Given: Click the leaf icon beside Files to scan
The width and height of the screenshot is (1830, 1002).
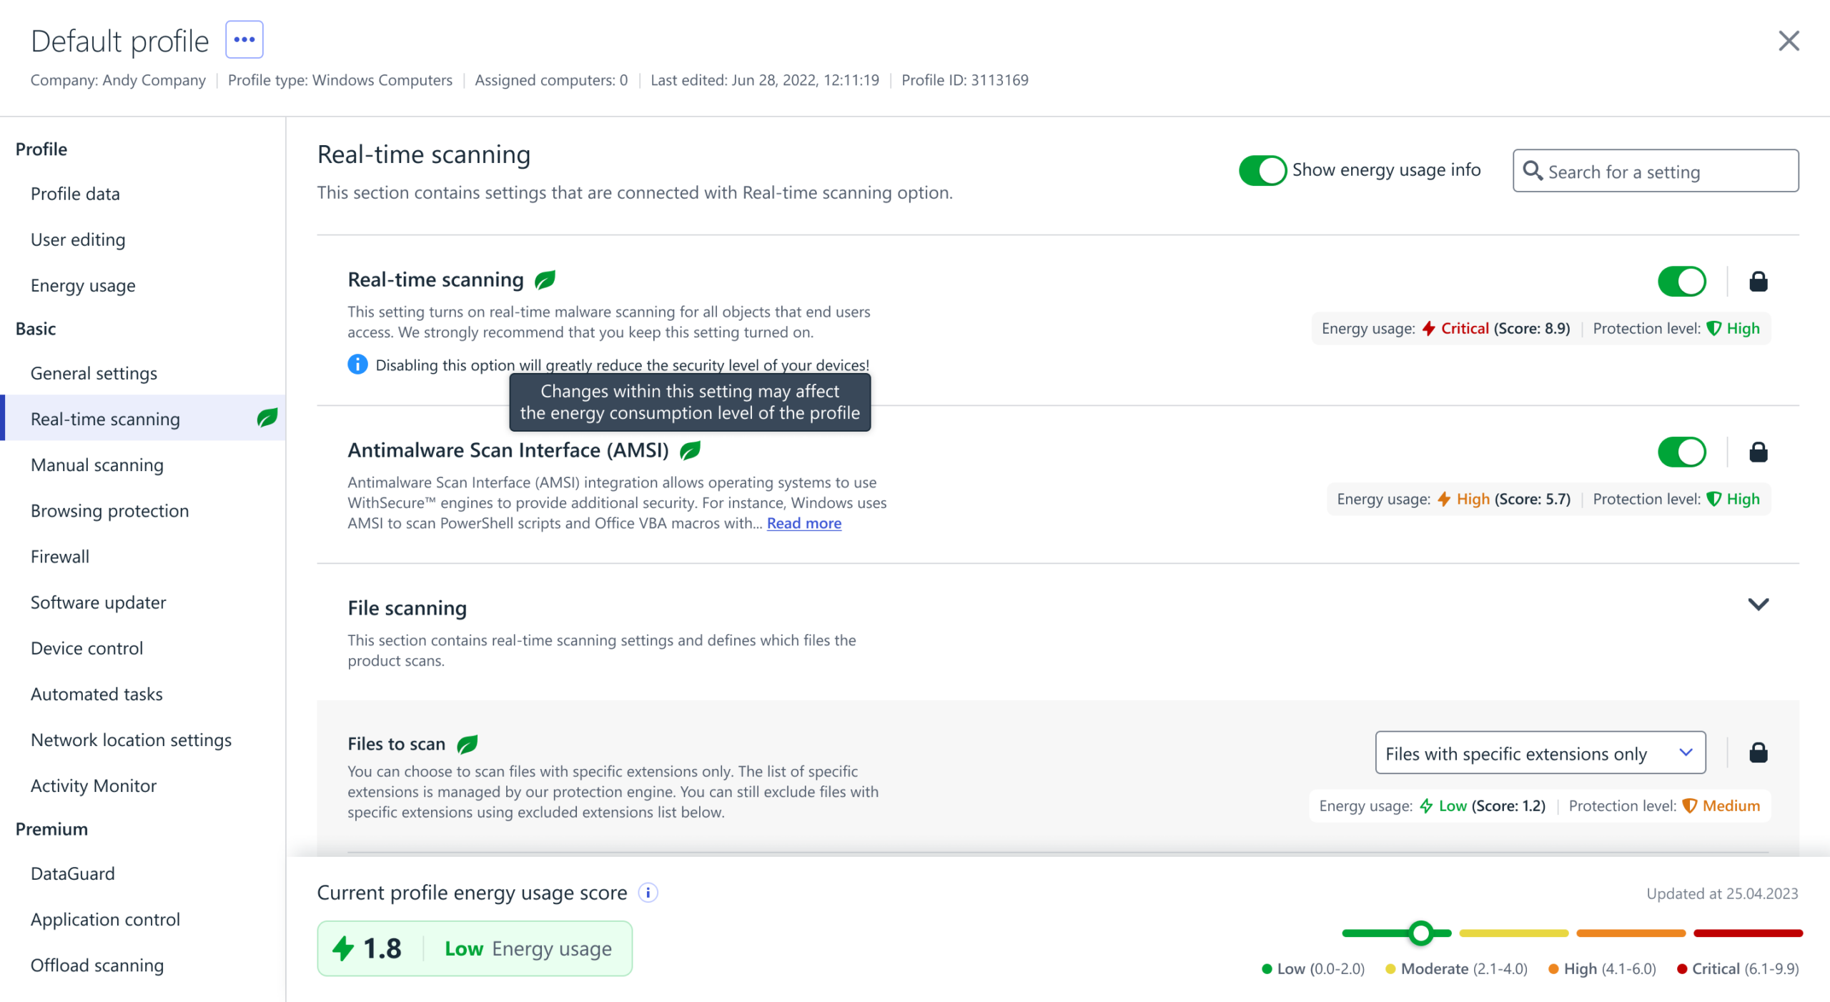Looking at the screenshot, I should coord(467,745).
